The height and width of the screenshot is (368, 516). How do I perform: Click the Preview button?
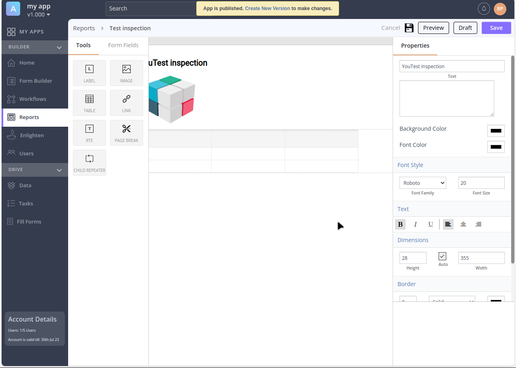(433, 28)
